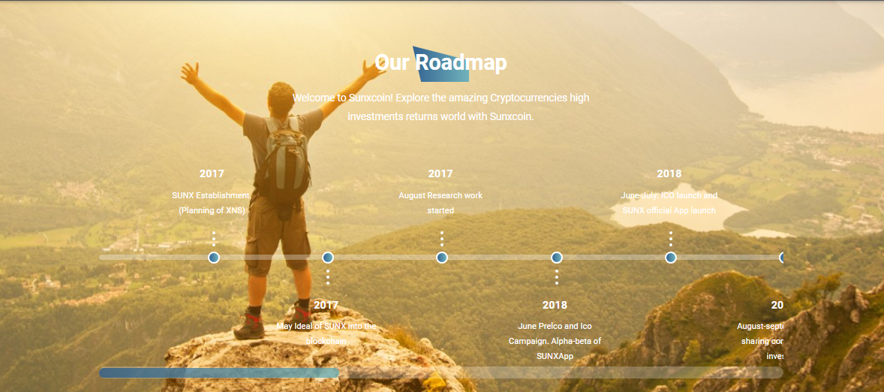The width and height of the screenshot is (884, 392).
Task: Click the Our Roadmap heading
Action: (440, 62)
